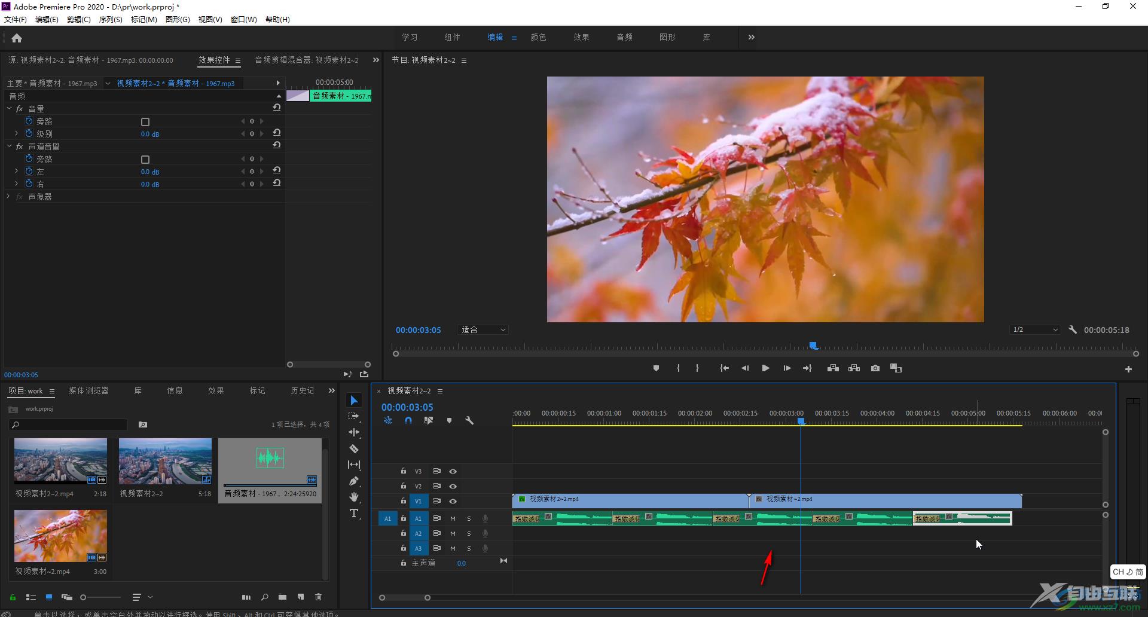The image size is (1148, 617).
Task: Adjust project thumbnail size slider
Action: coord(100,597)
